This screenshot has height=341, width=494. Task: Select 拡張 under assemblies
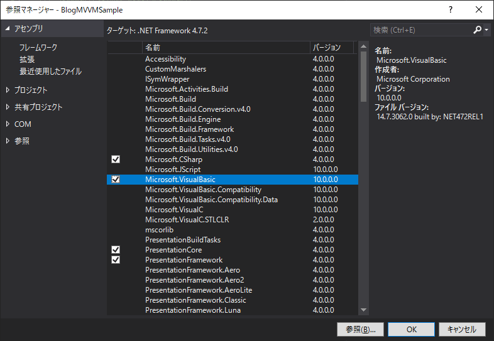pos(27,60)
